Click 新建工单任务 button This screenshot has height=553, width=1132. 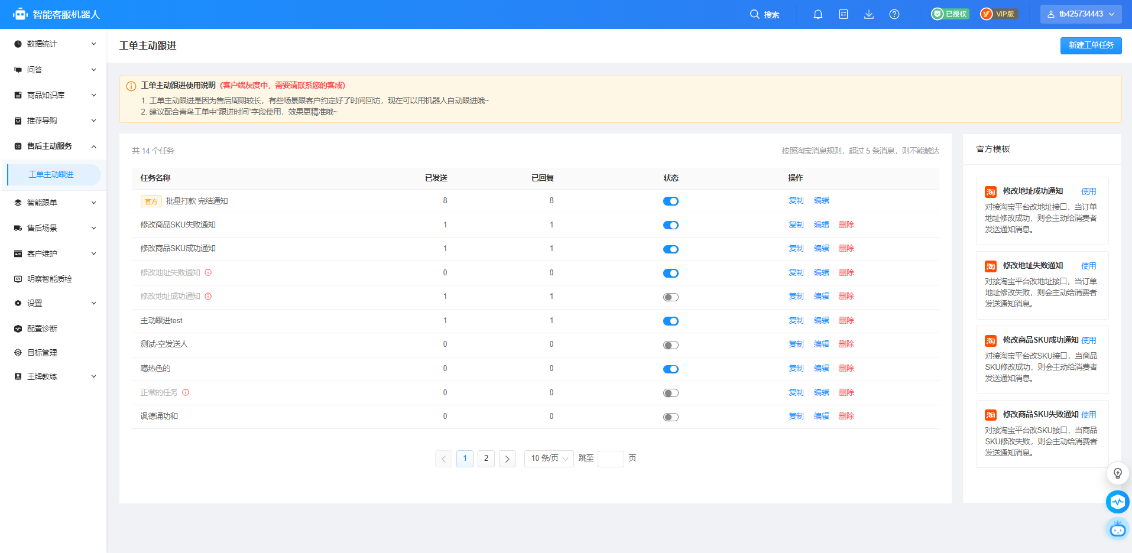pyautogui.click(x=1091, y=45)
